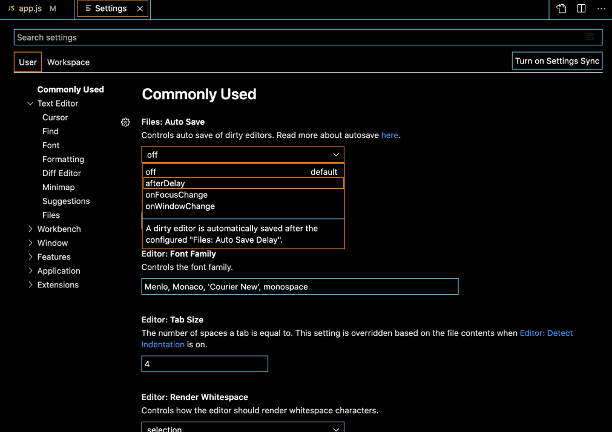Image resolution: width=612 pixels, height=432 pixels.
Task: Select onFocusChange from auto save list
Action: [x=176, y=195]
